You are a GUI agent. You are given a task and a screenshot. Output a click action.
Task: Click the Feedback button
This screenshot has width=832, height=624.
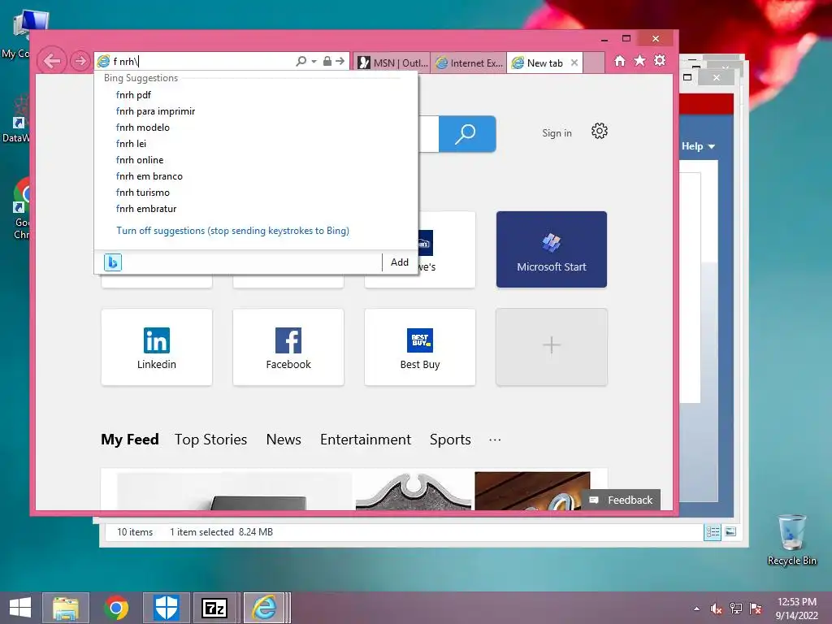tap(622, 500)
